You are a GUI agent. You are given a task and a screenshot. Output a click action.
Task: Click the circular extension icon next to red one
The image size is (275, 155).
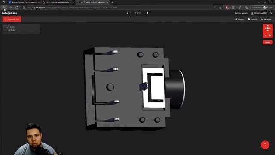[233, 8]
